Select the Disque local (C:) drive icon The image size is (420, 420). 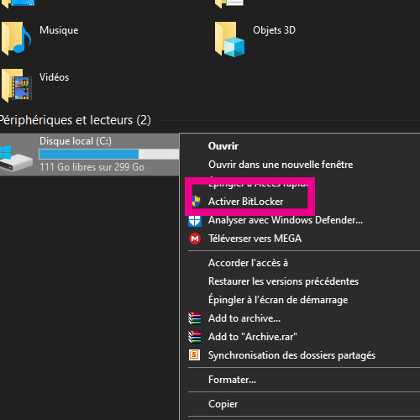[15, 158]
